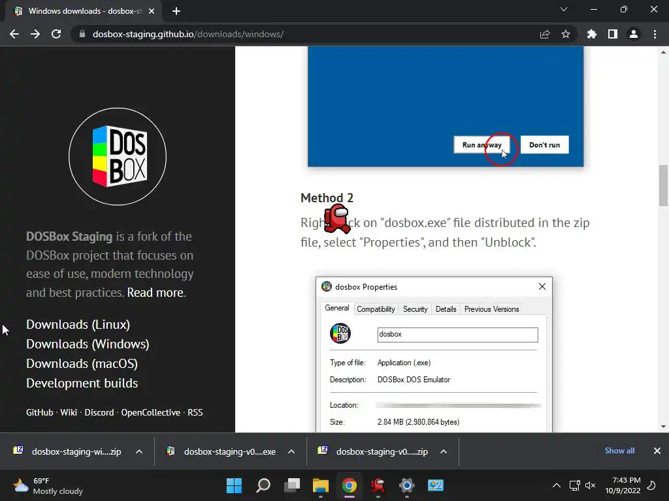Open the Control Panel taskbar icon
Viewport: 669px width, 501px height.
pyautogui.click(x=436, y=485)
